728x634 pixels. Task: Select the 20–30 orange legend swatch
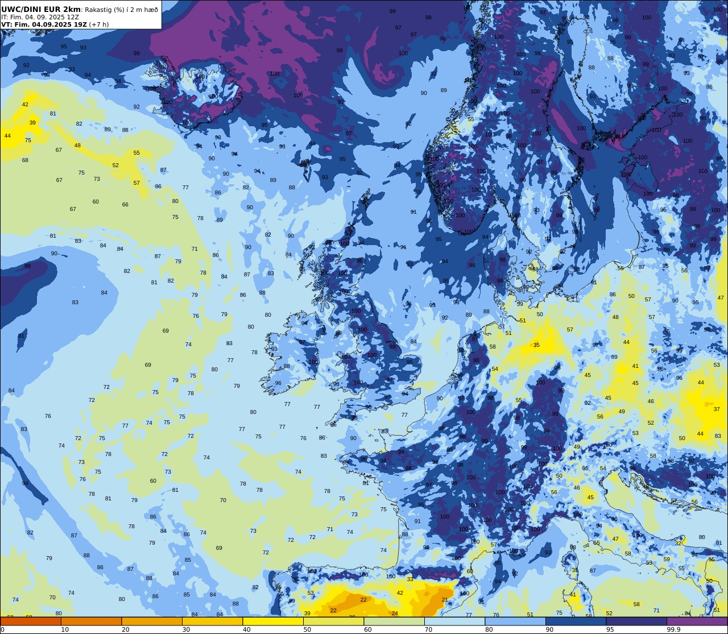(x=151, y=621)
